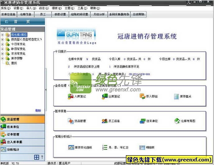Expand the 库存预警 tree node
The image size is (214, 165).
click(x=2, y=59)
